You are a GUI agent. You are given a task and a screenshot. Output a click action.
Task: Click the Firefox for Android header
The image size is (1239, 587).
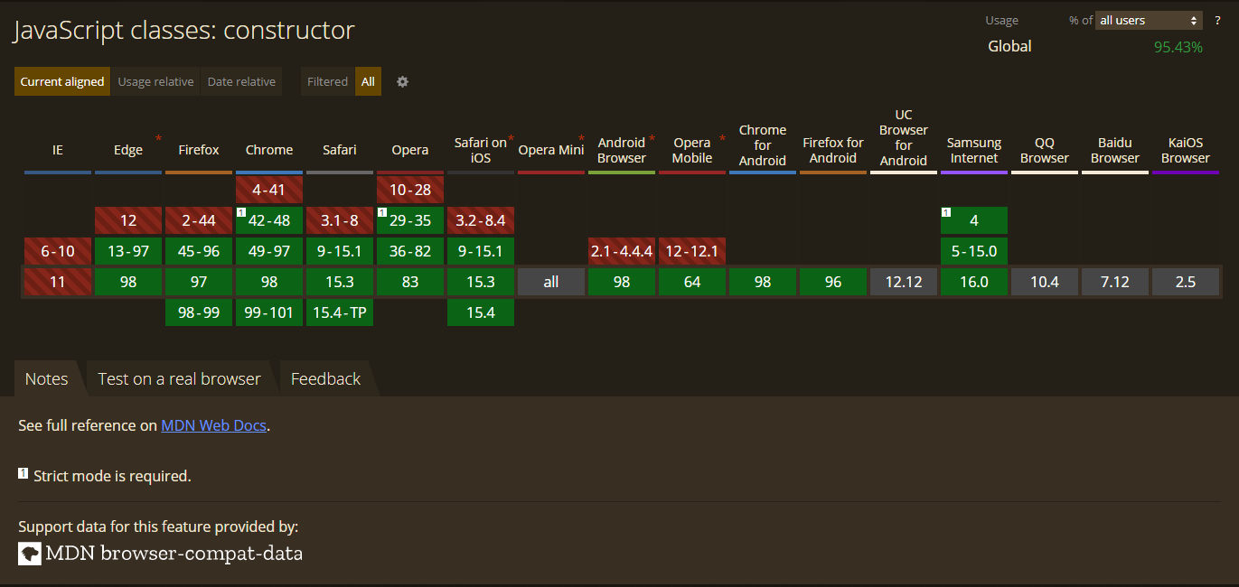tap(833, 150)
